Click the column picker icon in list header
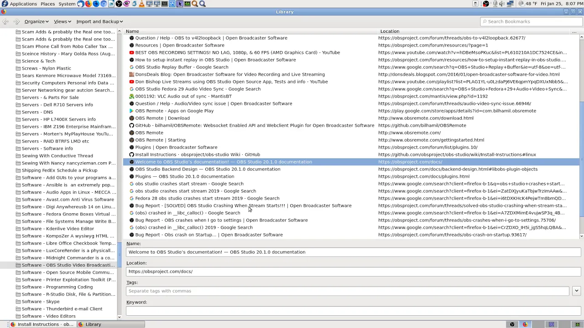This screenshot has height=328, width=584. coord(574,31)
